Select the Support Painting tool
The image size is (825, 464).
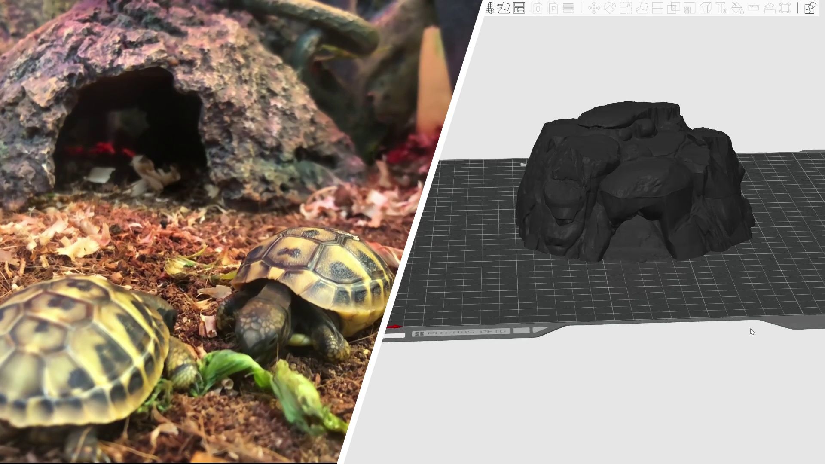click(689, 8)
